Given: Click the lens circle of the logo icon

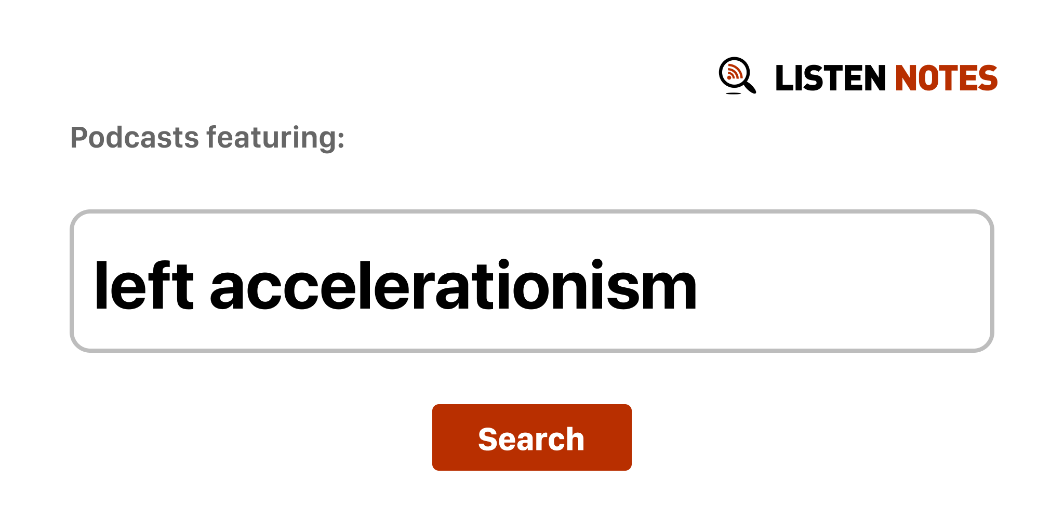Looking at the screenshot, I should tap(734, 72).
